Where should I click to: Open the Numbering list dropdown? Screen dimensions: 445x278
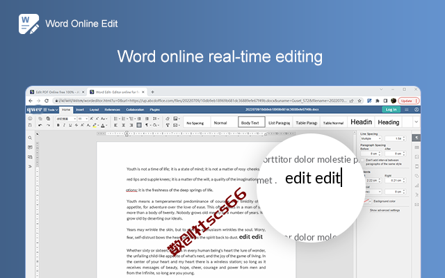[124, 119]
